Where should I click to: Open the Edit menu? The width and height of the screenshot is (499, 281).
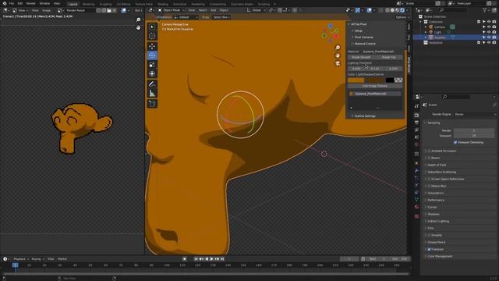[x=20, y=3]
